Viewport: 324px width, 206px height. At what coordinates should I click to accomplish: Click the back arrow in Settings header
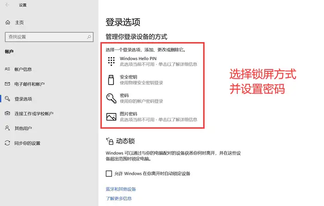[7, 5]
